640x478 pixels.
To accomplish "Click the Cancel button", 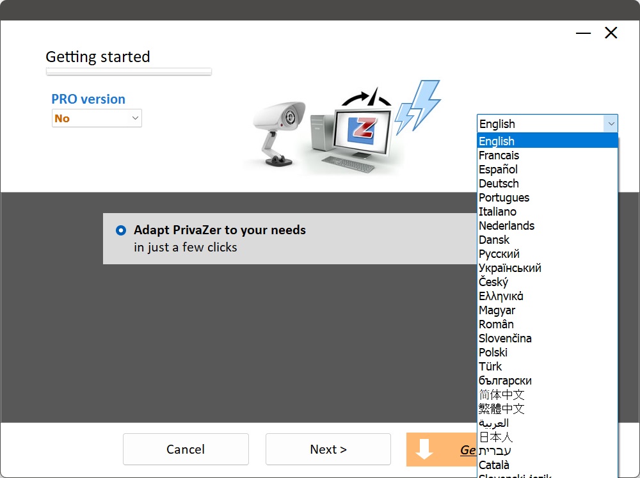I will (186, 449).
